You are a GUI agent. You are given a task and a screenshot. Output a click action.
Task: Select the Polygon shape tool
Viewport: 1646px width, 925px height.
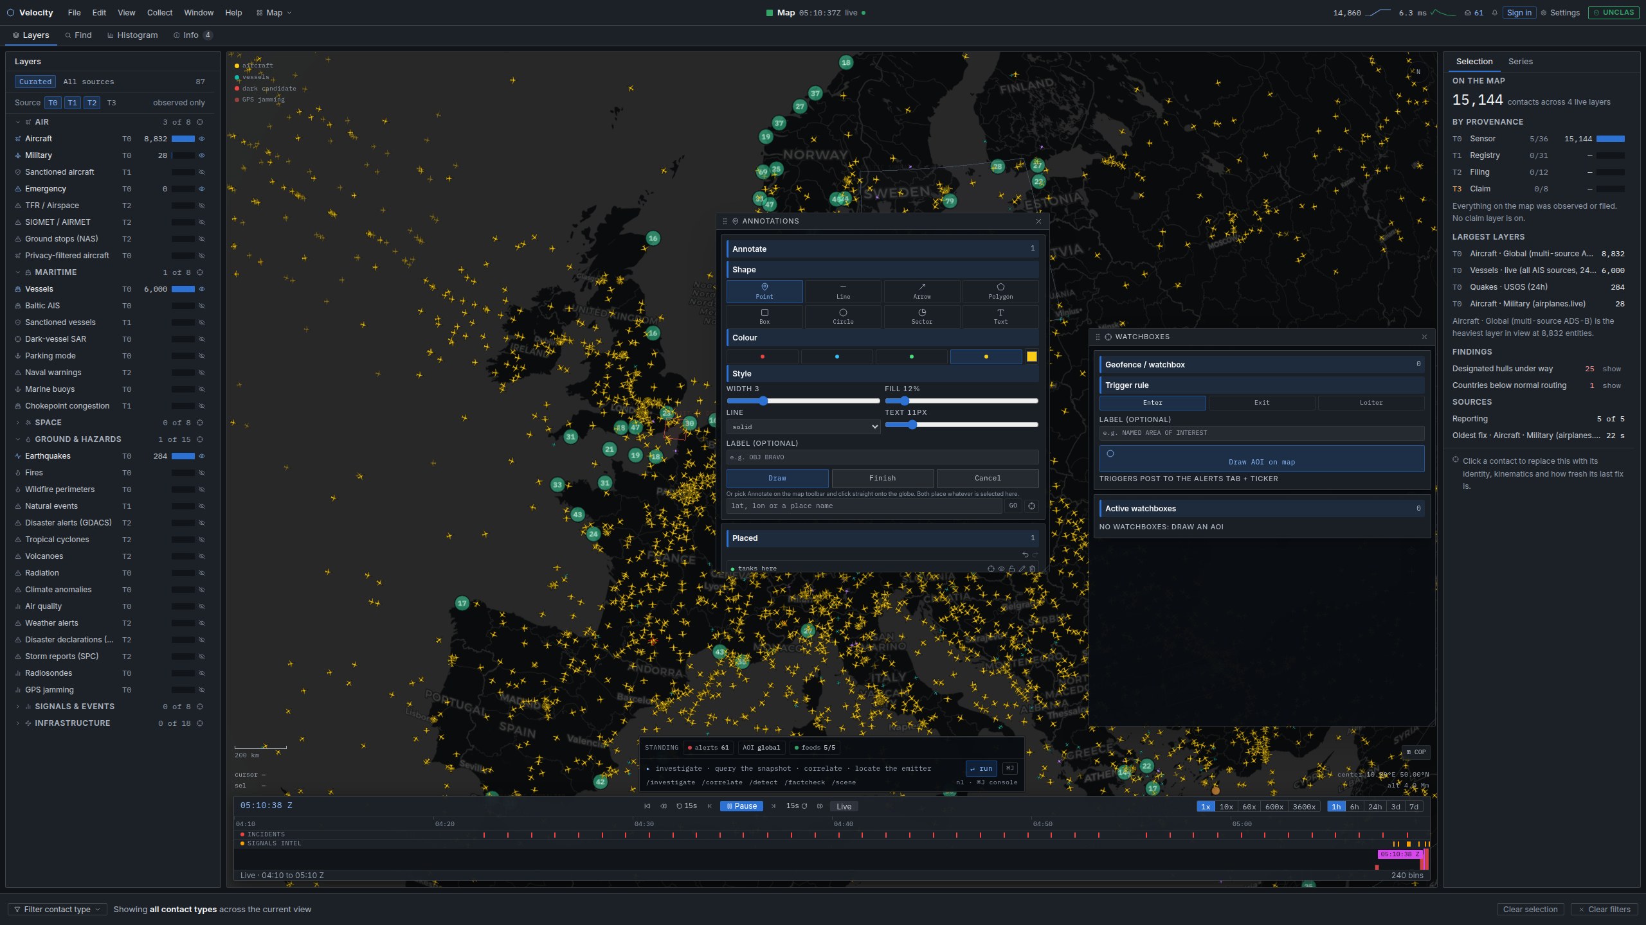(1000, 291)
